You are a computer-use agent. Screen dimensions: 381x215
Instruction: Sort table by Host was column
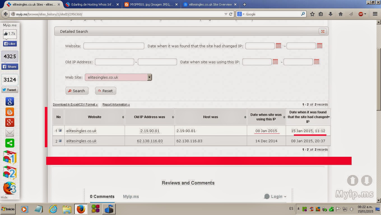[x=211, y=117]
